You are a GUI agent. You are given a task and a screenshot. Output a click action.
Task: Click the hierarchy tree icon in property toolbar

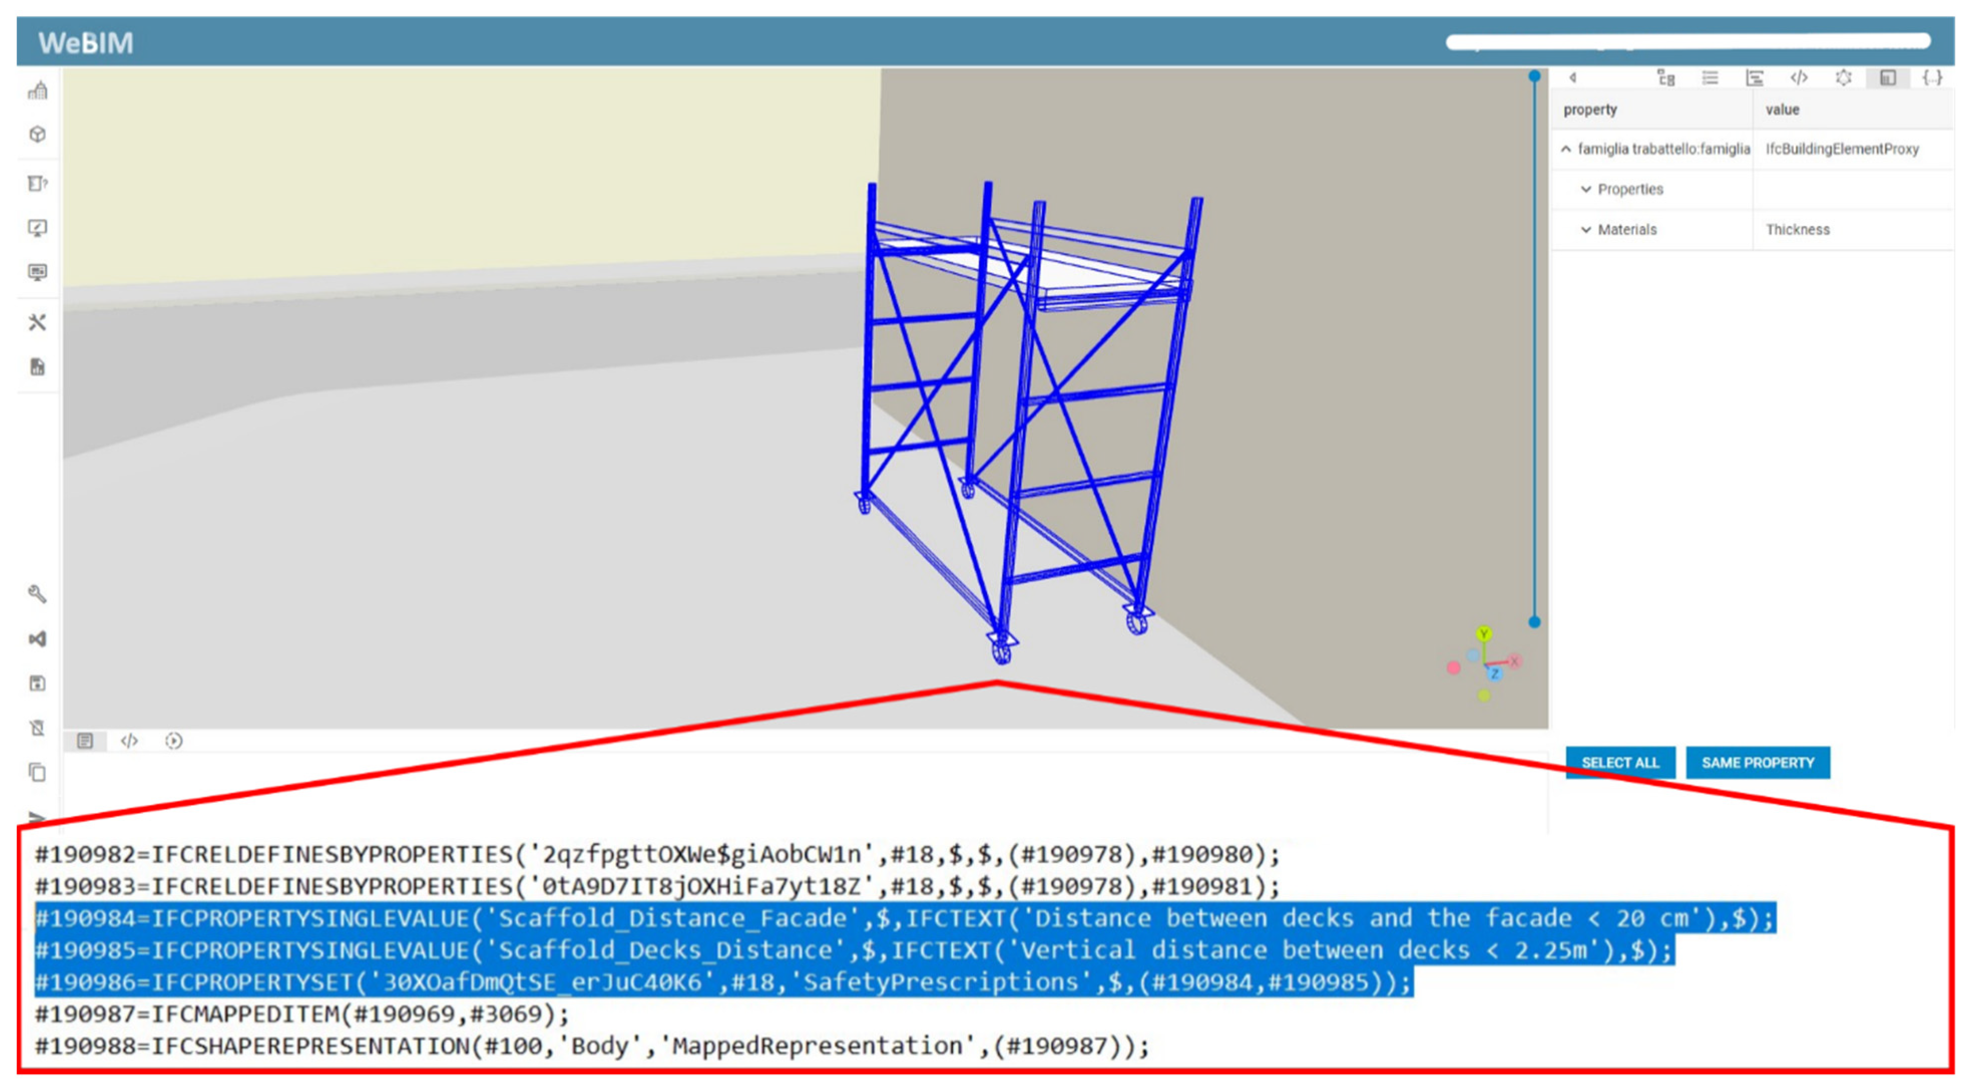pyautogui.click(x=1665, y=78)
